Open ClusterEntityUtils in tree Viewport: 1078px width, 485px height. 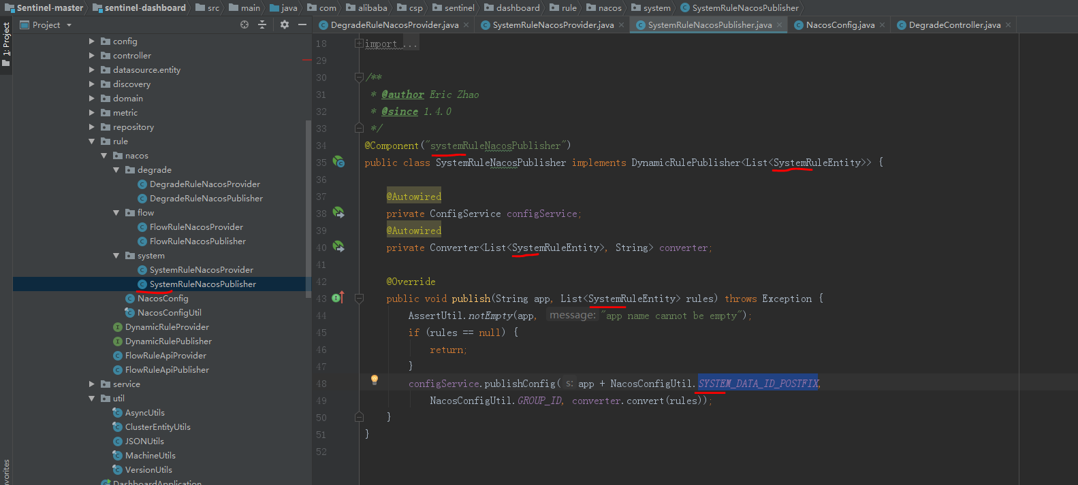151,427
